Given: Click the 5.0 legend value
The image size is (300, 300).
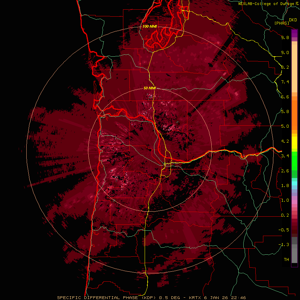Looking at the screenshot, I should pos(285,126).
